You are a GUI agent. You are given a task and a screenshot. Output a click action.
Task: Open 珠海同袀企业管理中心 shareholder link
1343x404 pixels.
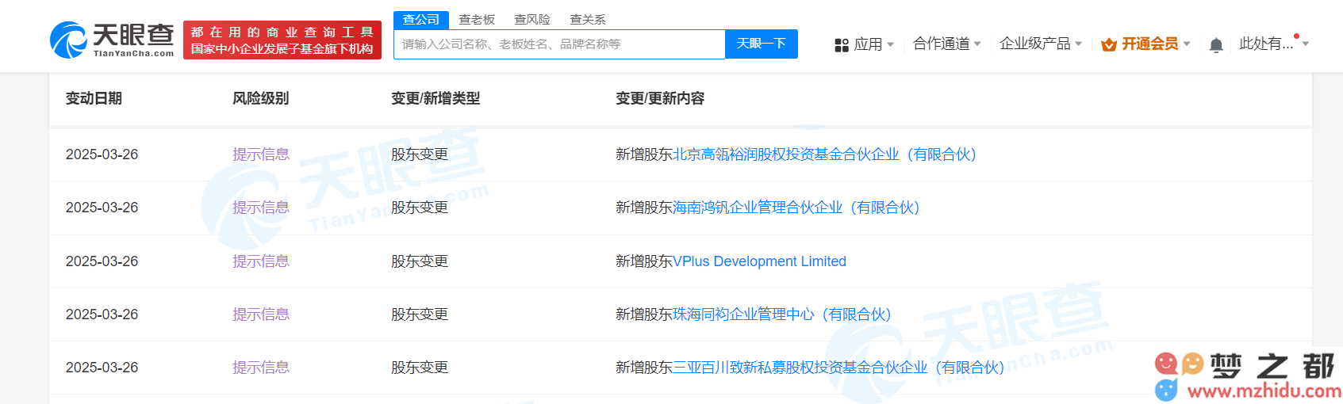pyautogui.click(x=782, y=314)
